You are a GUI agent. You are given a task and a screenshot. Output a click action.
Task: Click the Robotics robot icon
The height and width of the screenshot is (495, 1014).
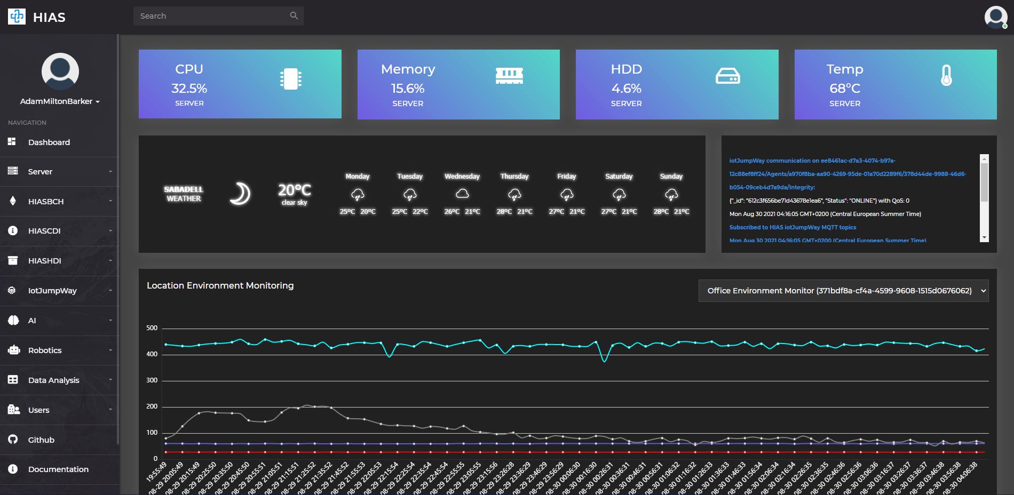14,350
